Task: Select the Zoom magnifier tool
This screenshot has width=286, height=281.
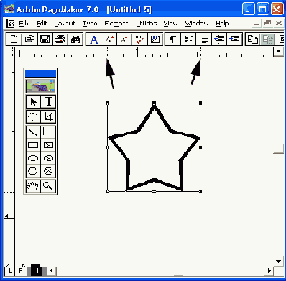Action: [x=48, y=186]
